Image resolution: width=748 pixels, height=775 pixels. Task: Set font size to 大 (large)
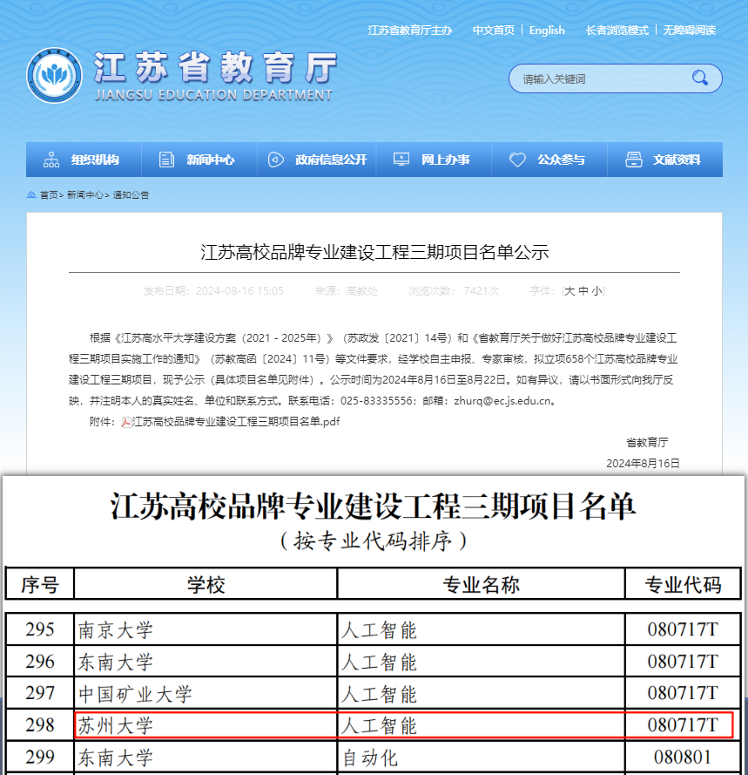click(x=569, y=291)
